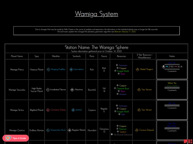Click the 3 Star Resource / Miscellaneous header
The width and height of the screenshot is (193, 144).
click(x=144, y=56)
